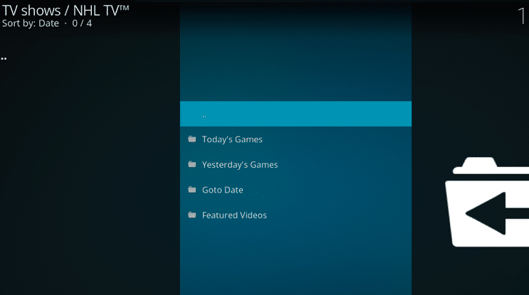Screen dimensions: 529x295
Task: Click the Sort by: Date label
Action: (x=31, y=23)
